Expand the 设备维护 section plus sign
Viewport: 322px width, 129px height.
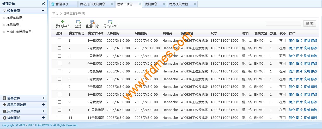point(43,98)
